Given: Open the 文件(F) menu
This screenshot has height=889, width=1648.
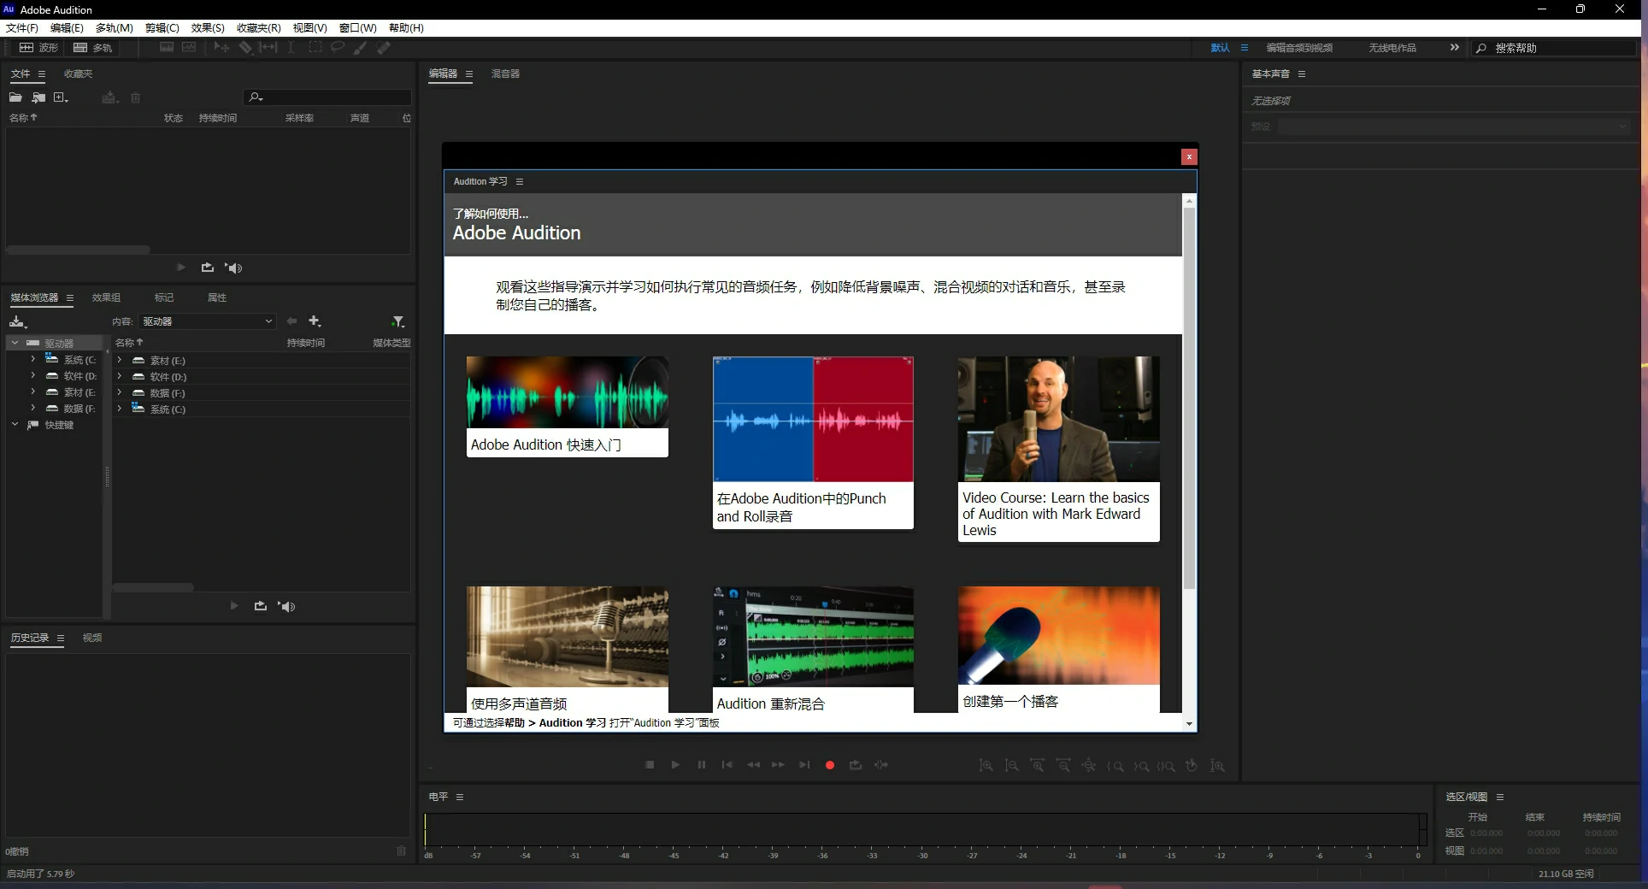Looking at the screenshot, I should click(x=21, y=27).
